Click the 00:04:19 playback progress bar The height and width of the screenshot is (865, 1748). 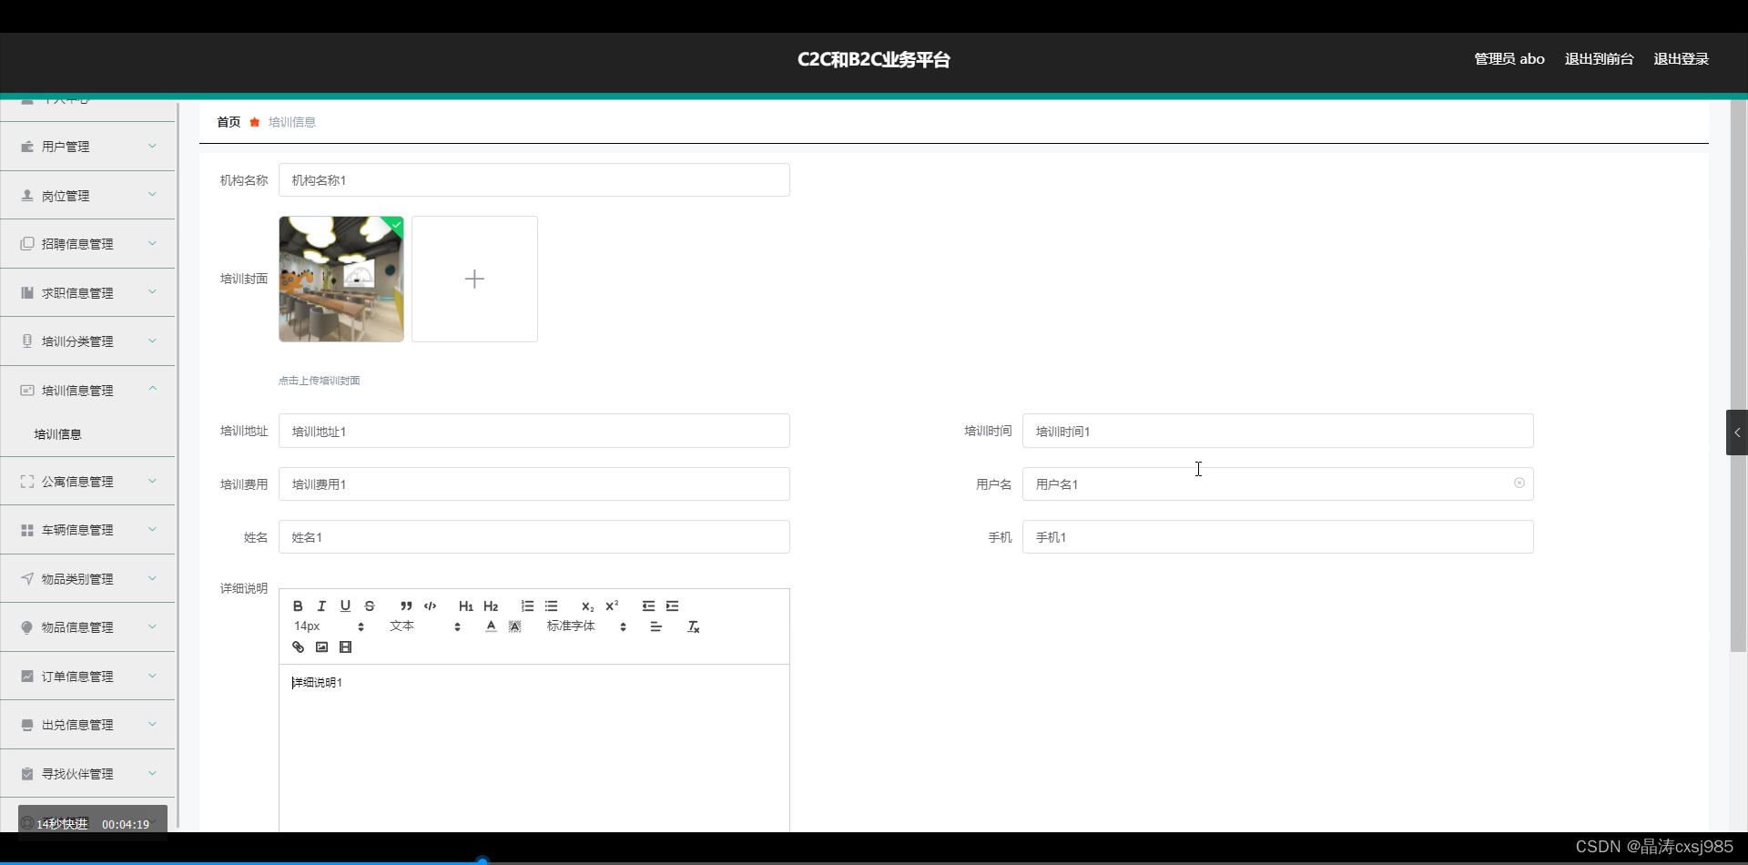[x=126, y=823]
